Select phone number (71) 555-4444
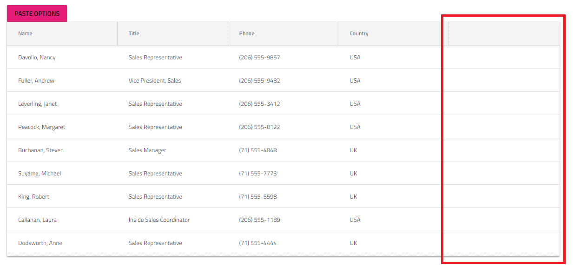This screenshot has height=265, width=574. point(258,243)
